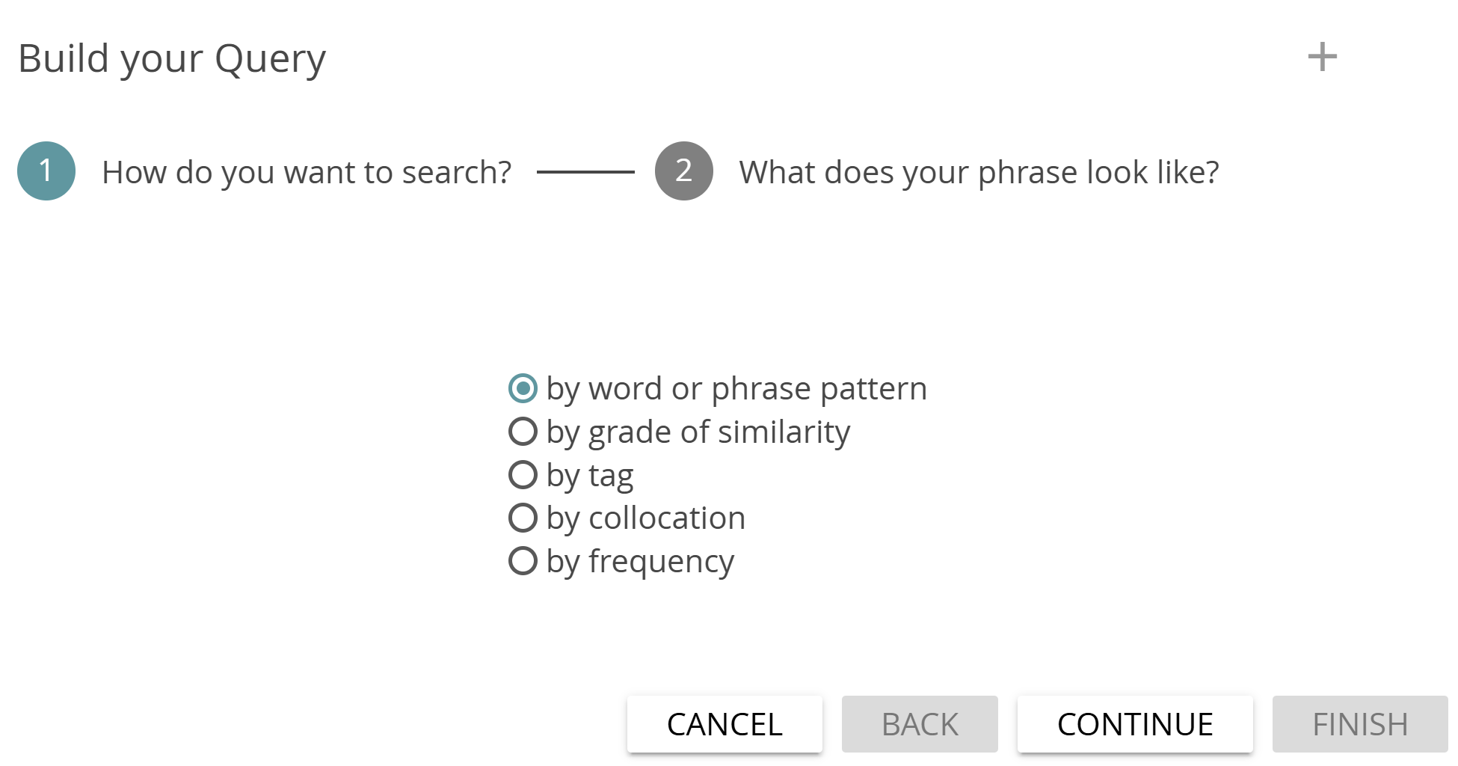This screenshot has width=1458, height=766.
Task: Click the 'by frequency' label text
Action: 640,560
